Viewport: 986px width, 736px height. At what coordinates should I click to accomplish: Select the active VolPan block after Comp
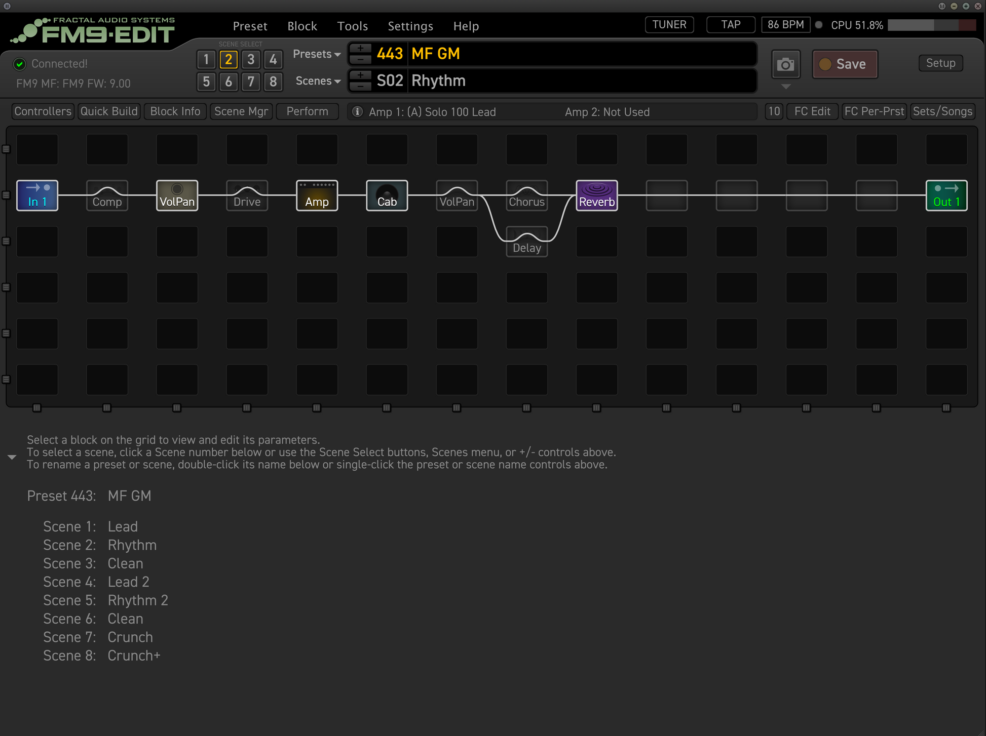tap(177, 195)
